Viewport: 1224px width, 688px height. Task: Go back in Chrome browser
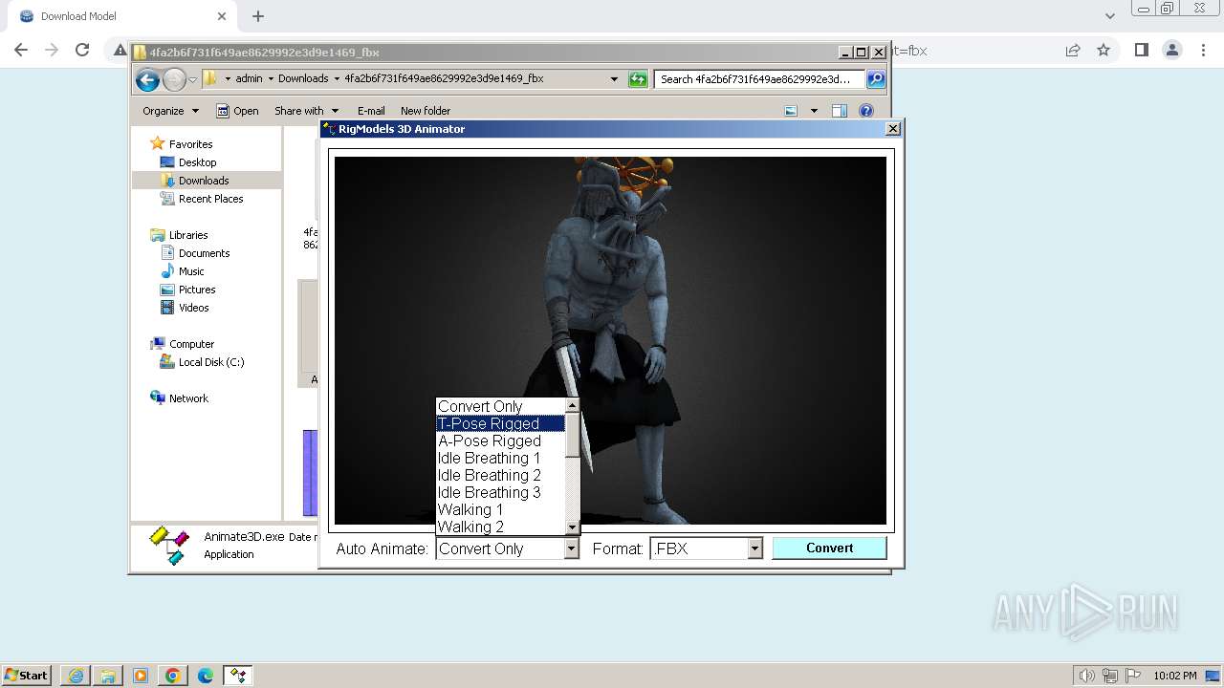click(21, 50)
